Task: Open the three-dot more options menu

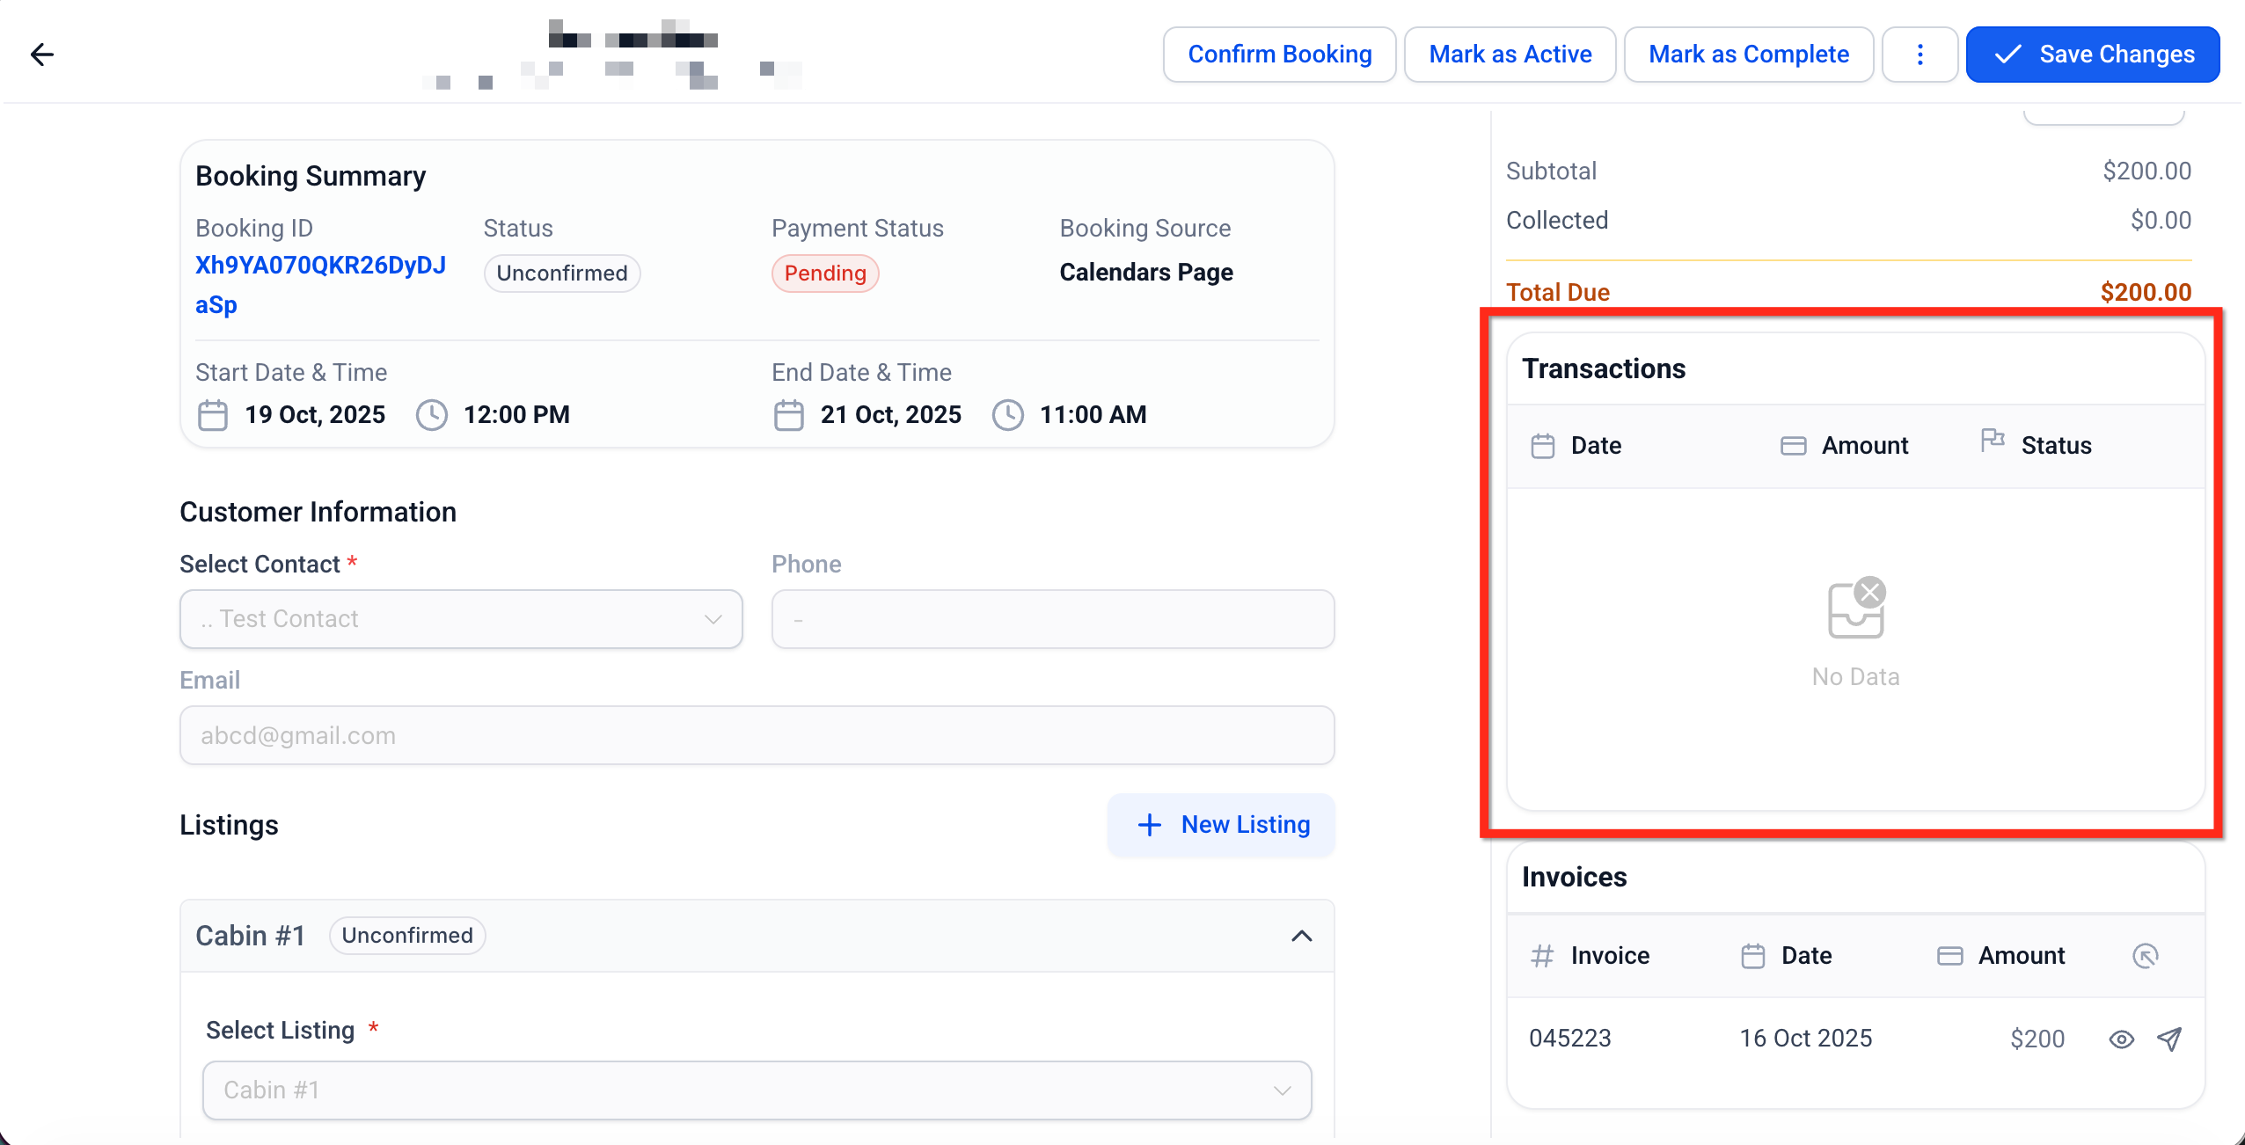Action: click(1920, 55)
